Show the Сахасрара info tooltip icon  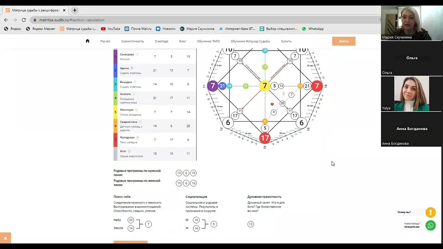[137, 54]
